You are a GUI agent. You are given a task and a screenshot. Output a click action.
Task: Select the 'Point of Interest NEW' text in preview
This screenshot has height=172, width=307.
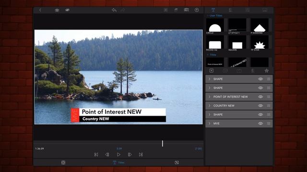click(x=112, y=112)
